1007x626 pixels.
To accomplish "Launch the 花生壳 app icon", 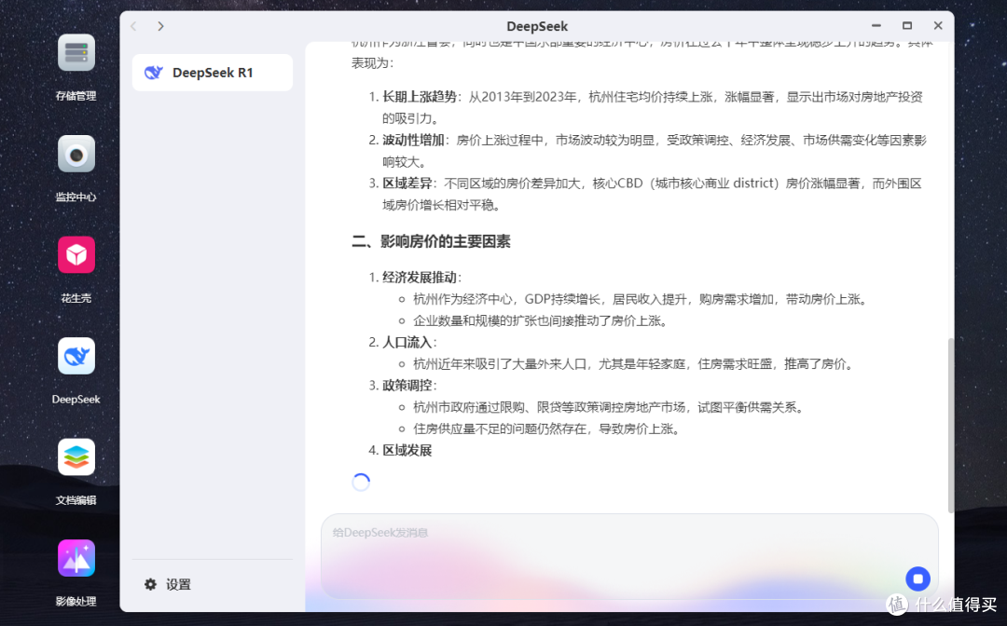I will pos(76,255).
